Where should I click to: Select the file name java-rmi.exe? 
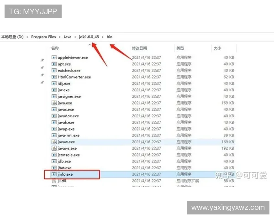[68, 136]
